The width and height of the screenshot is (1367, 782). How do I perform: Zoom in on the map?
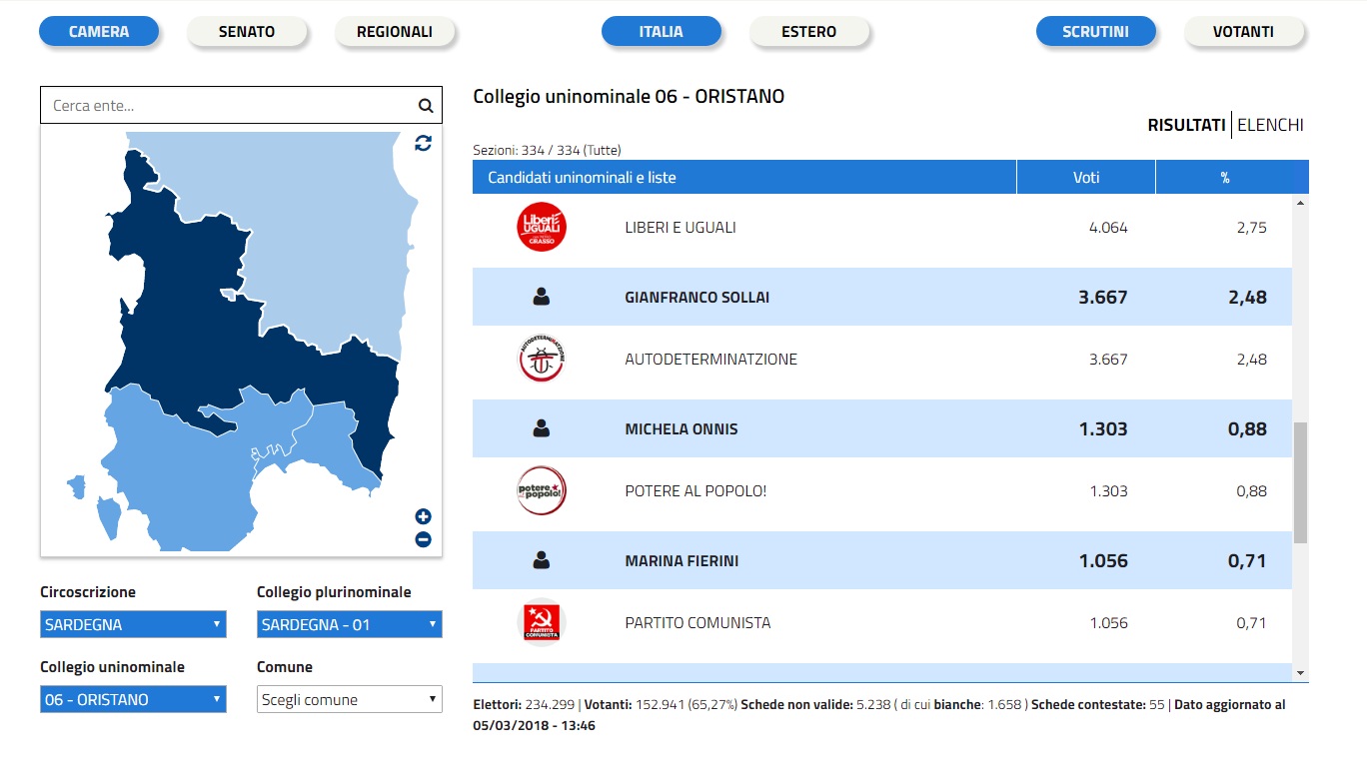423,516
